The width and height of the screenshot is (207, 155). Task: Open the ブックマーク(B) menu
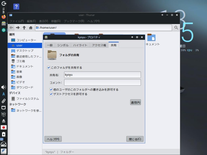point(74,21)
